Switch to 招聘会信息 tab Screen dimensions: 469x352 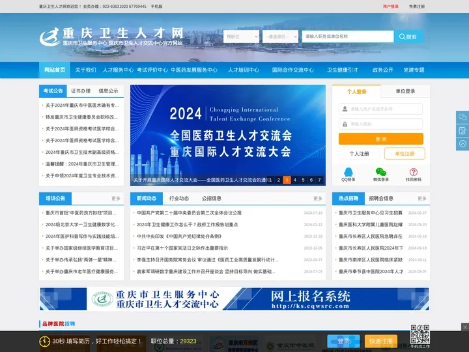click(x=381, y=198)
